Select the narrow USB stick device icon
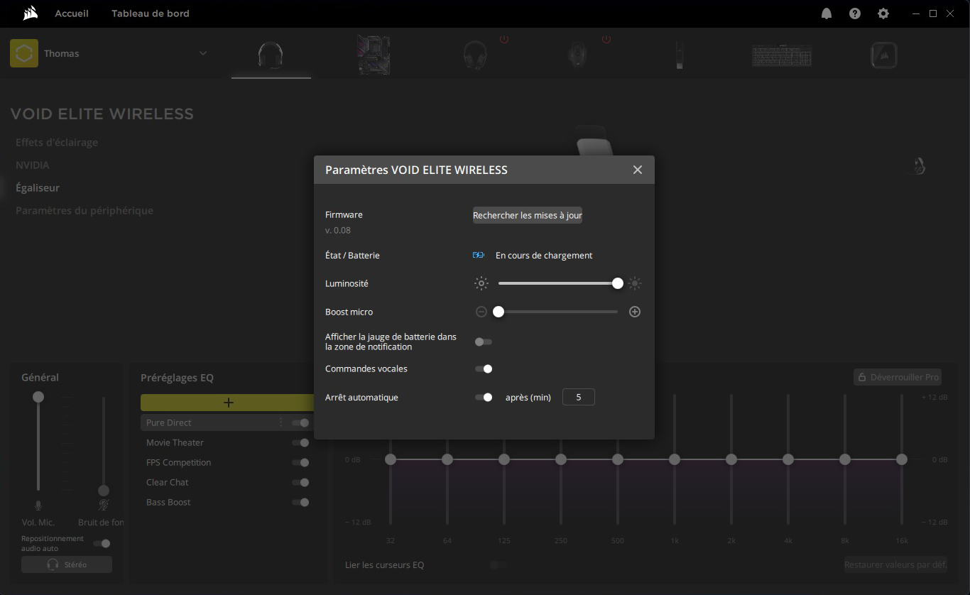 coord(680,55)
